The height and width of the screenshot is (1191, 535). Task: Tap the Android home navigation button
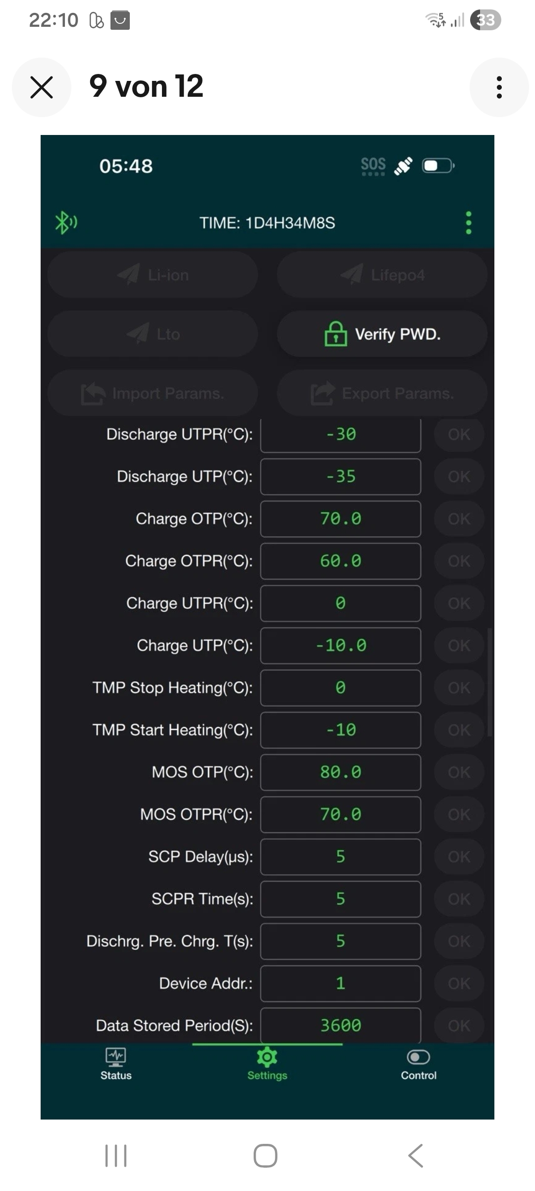(x=266, y=1156)
